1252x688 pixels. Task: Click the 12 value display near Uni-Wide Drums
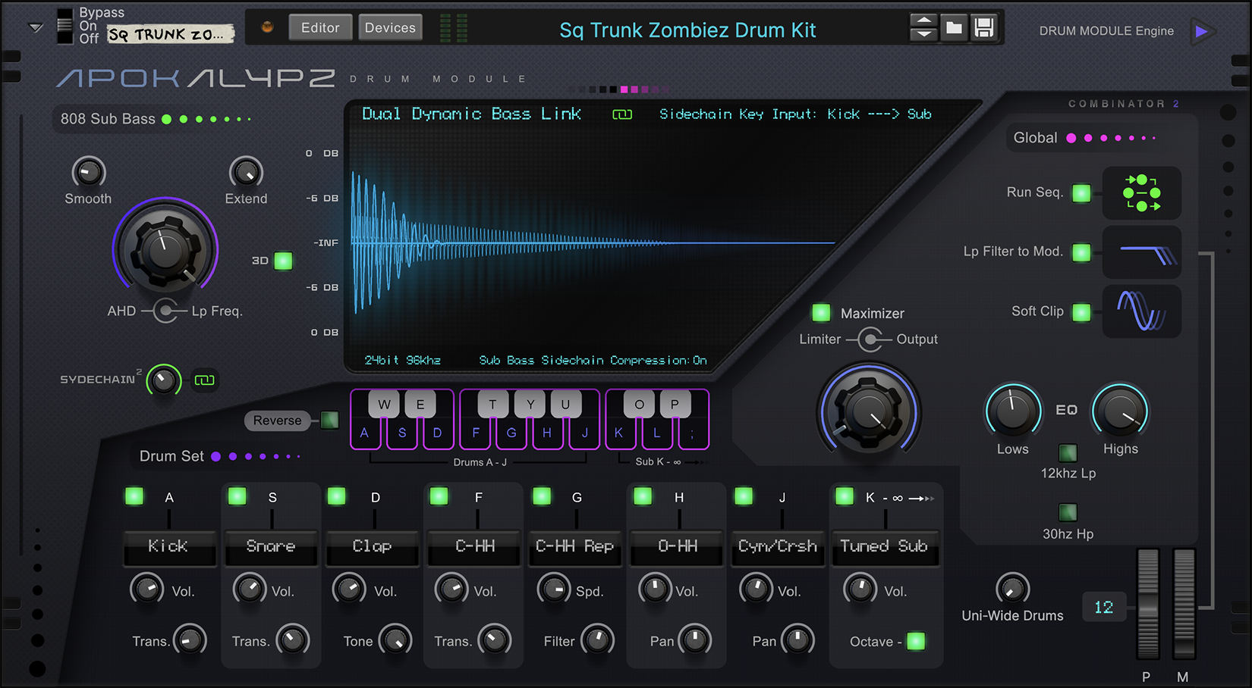pyautogui.click(x=1103, y=607)
